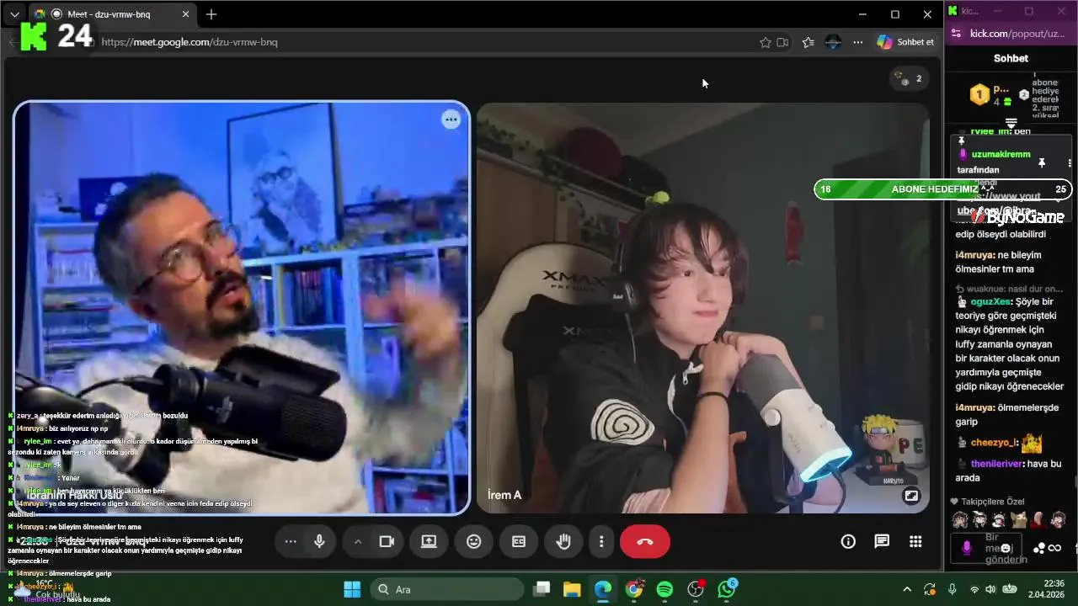Screen dimensions: 1078x606
Task: Pick the first follower emote
Action: (959, 520)
